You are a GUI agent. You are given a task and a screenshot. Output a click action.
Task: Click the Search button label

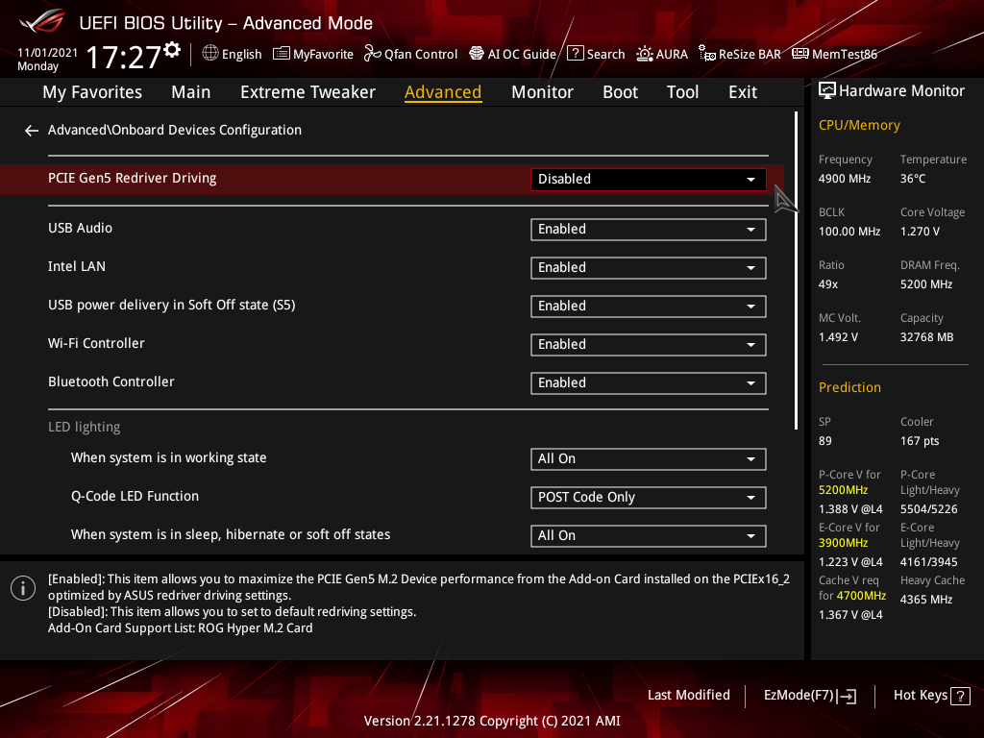pyautogui.click(x=605, y=54)
